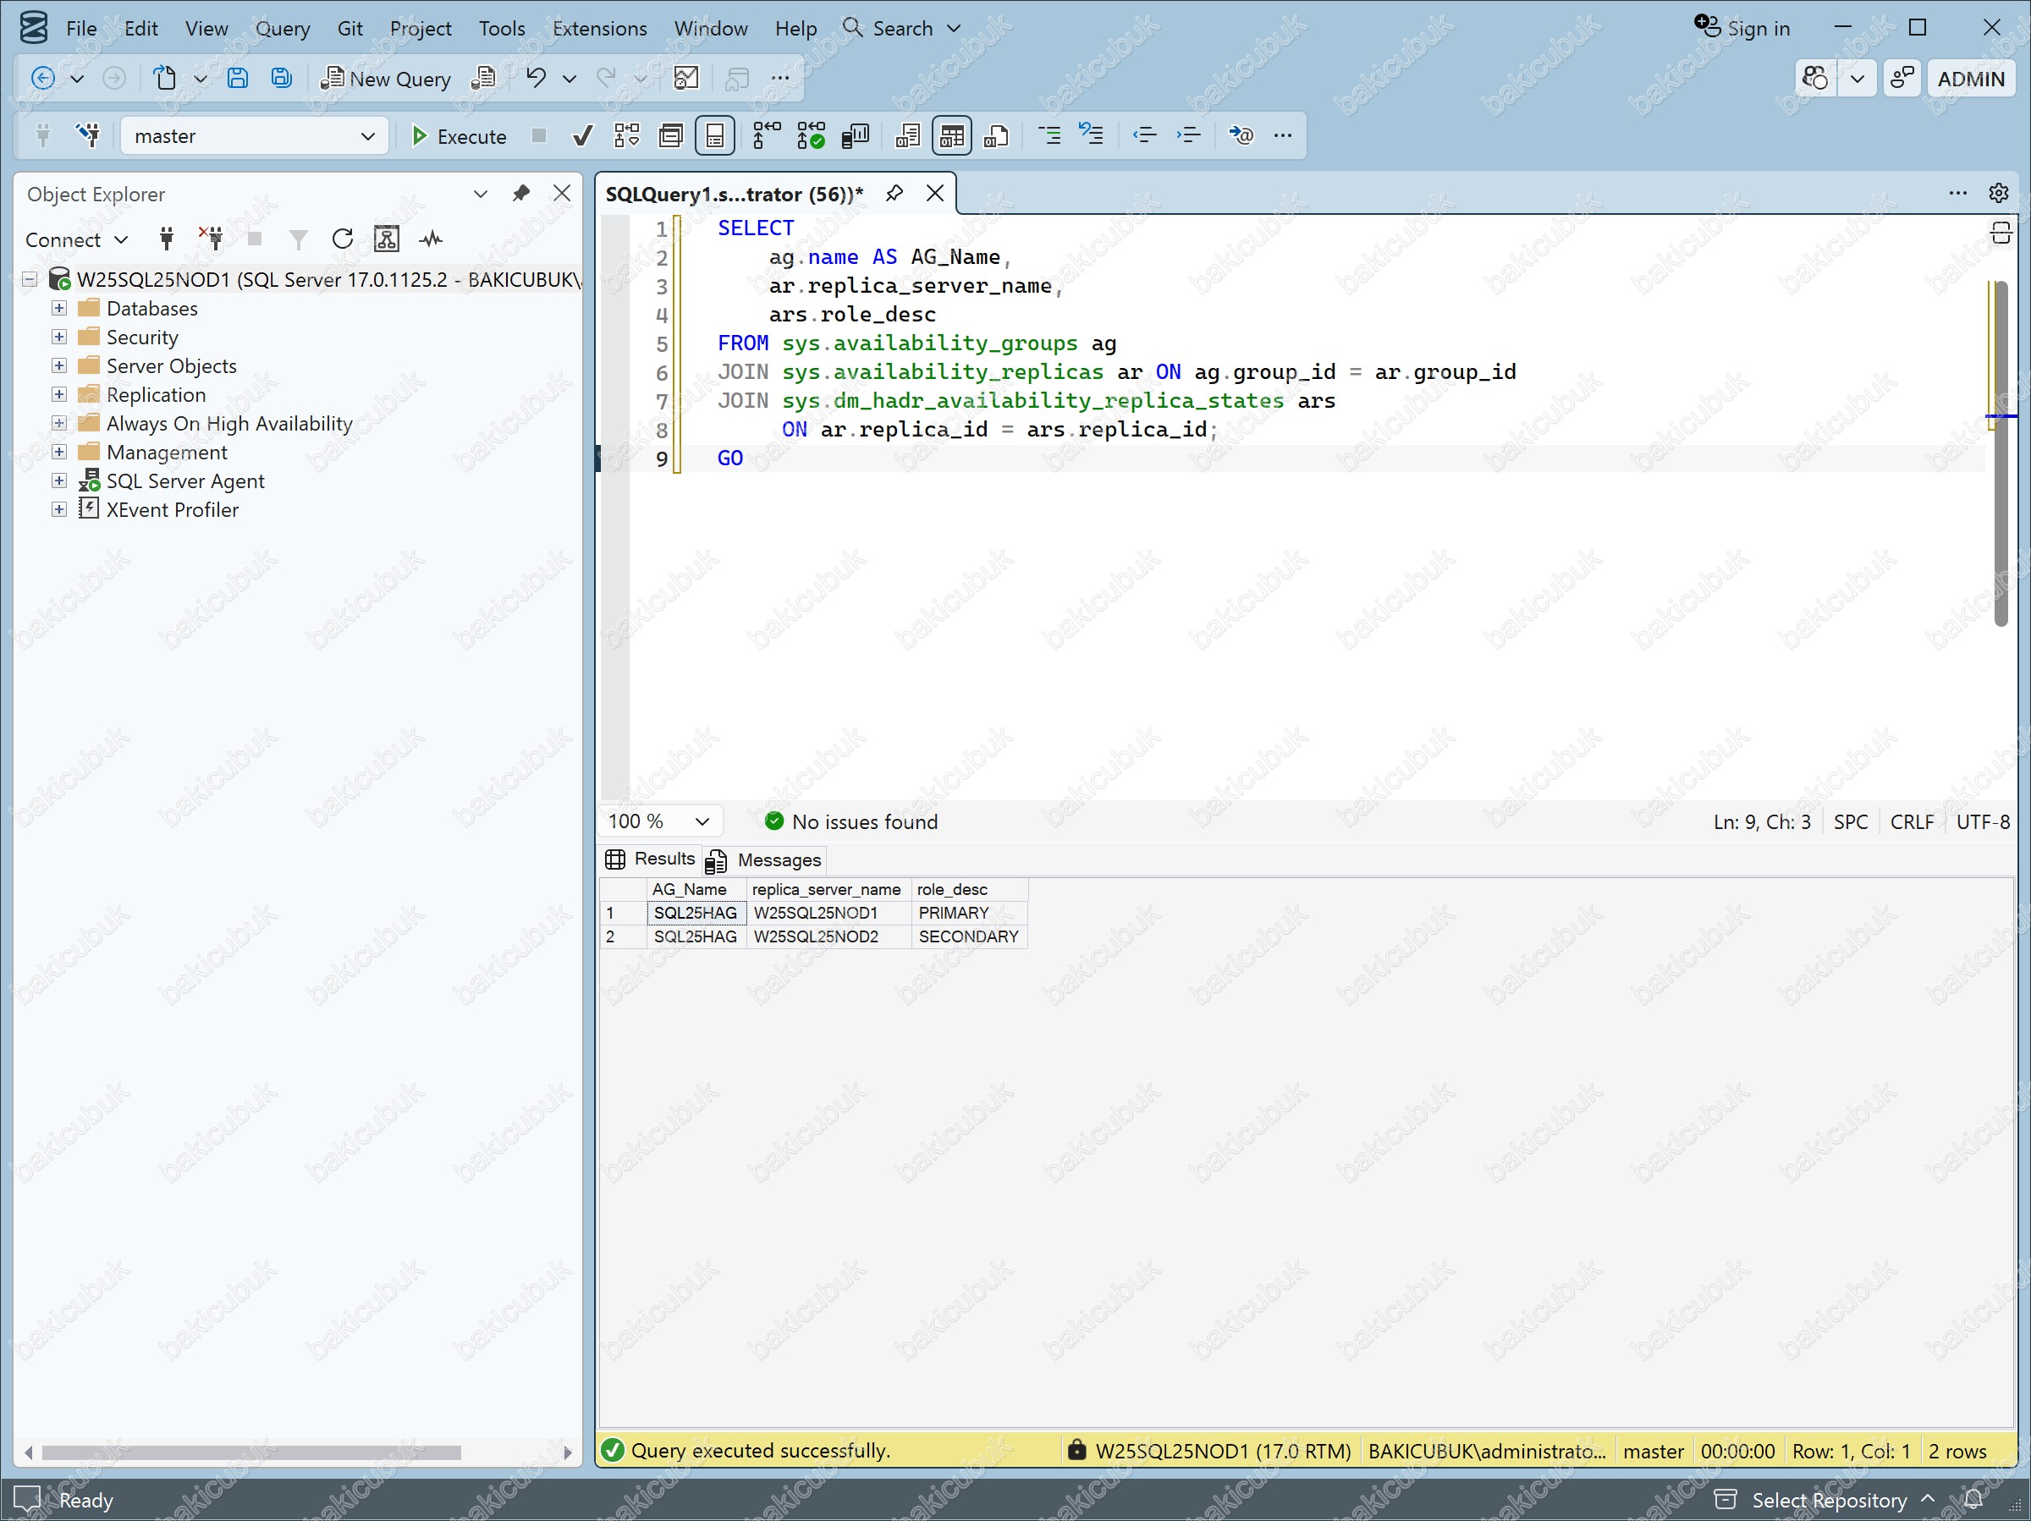Click the New Query toolbar button
This screenshot has width=2031, height=1521.
(x=385, y=79)
